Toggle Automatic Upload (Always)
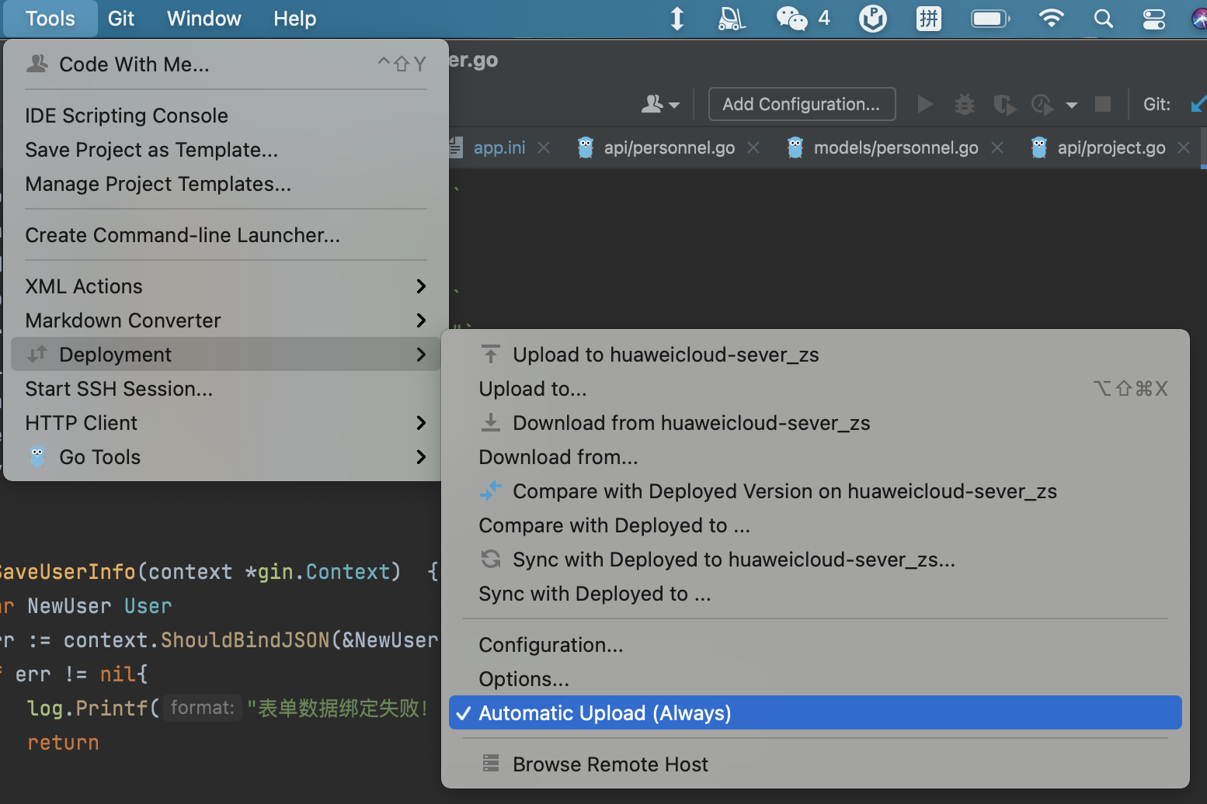Viewport: 1207px width, 804px height. click(816, 713)
